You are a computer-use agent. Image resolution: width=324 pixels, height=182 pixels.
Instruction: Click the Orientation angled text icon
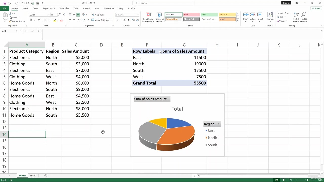pos(84,15)
